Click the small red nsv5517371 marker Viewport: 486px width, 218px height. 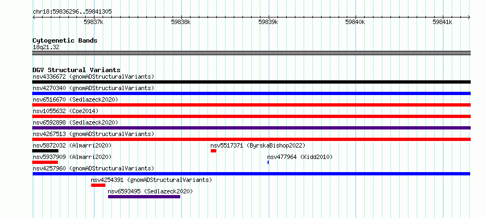pos(214,151)
